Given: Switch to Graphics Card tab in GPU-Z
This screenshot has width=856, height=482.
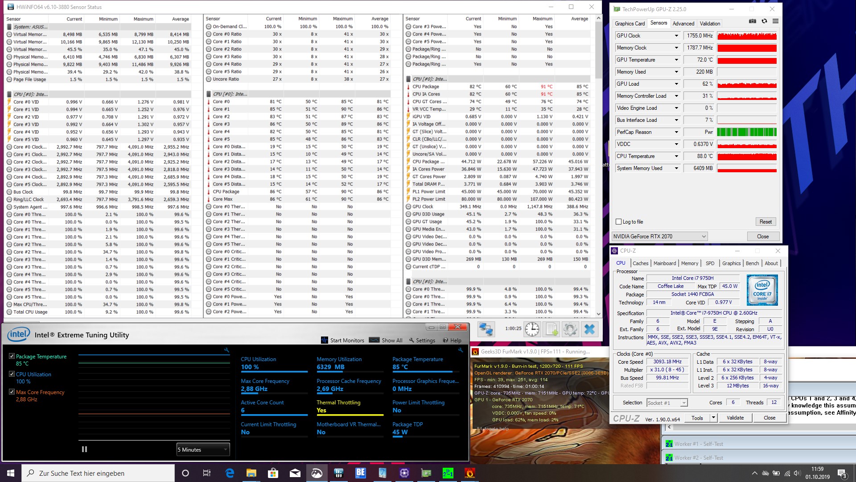Looking at the screenshot, I should click(630, 24).
